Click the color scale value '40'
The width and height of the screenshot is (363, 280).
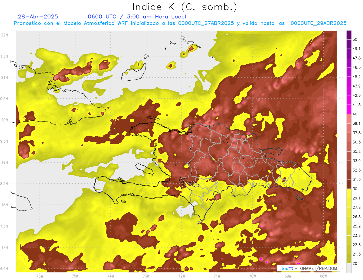click(x=355, y=114)
